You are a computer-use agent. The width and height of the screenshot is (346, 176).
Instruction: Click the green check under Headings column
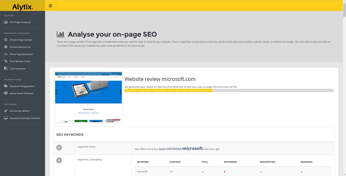302,172
